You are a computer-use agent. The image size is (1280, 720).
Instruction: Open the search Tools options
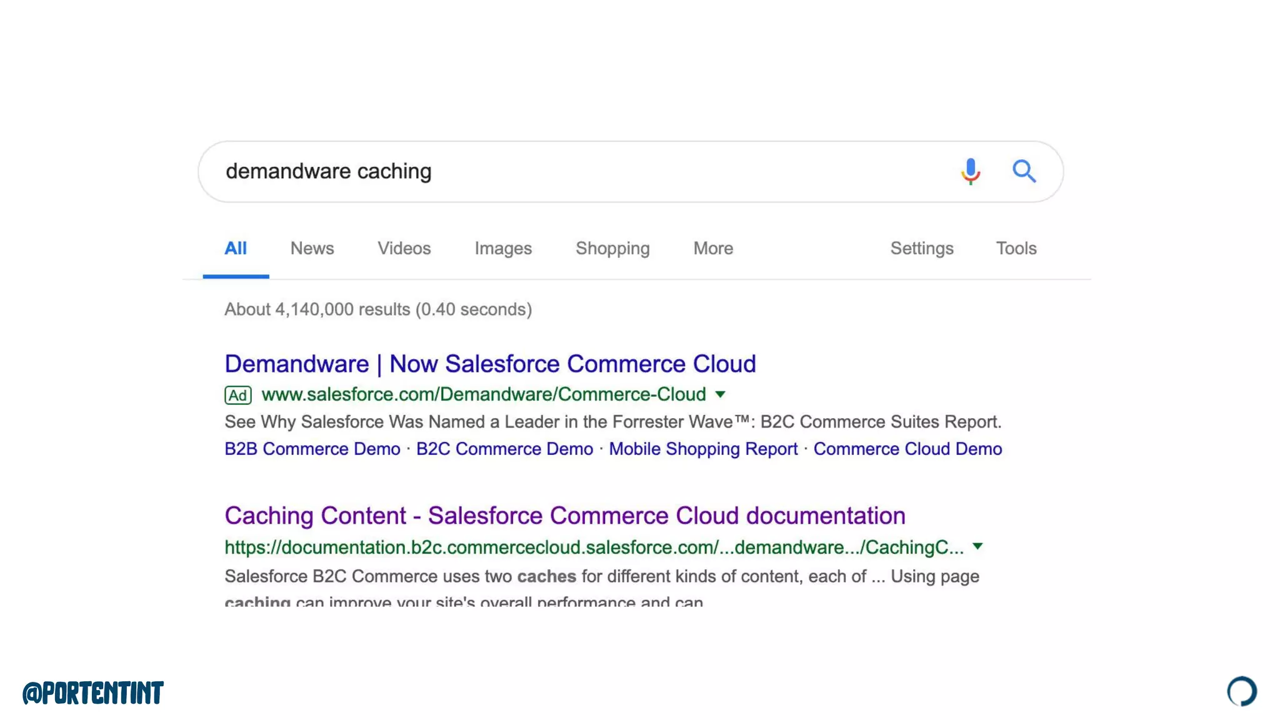1016,248
